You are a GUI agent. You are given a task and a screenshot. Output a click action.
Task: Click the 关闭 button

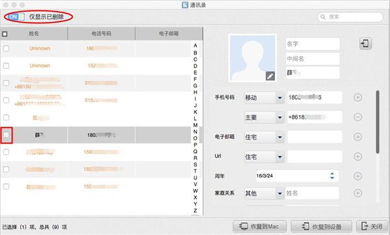372,227
